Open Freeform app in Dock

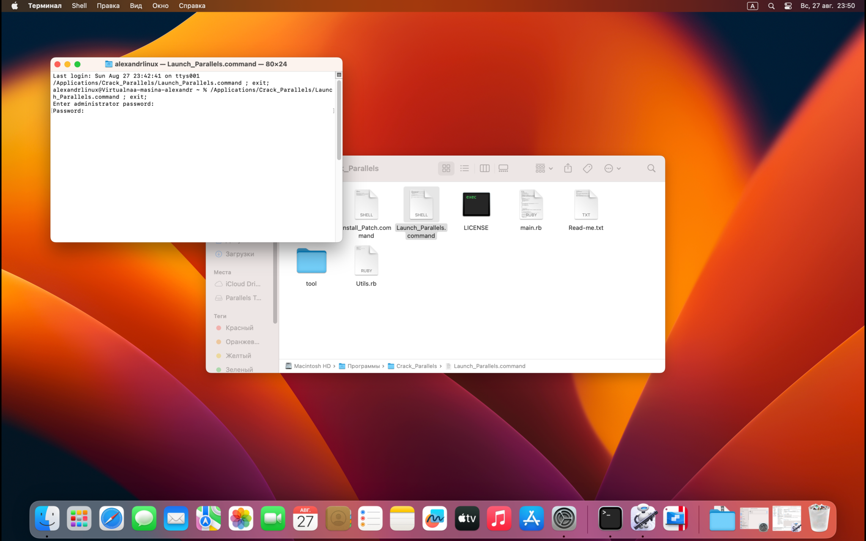point(435,518)
